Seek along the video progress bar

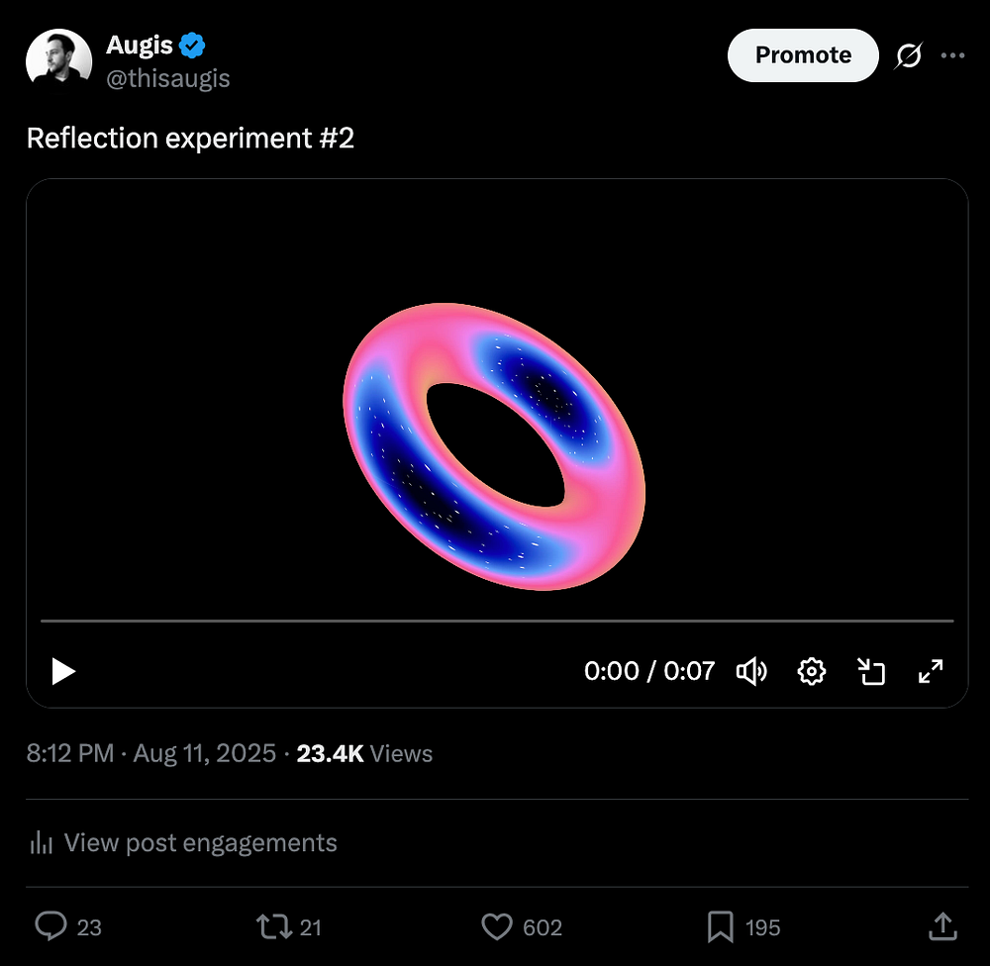tap(497, 621)
